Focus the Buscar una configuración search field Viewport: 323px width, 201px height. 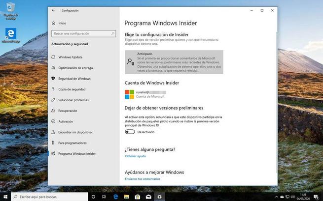point(84,34)
